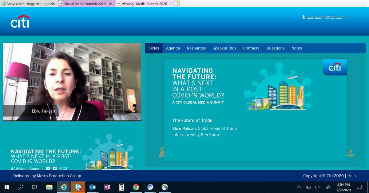Open OneNote from the taskbar
The height and width of the screenshot is (193, 369).
coord(107,187)
